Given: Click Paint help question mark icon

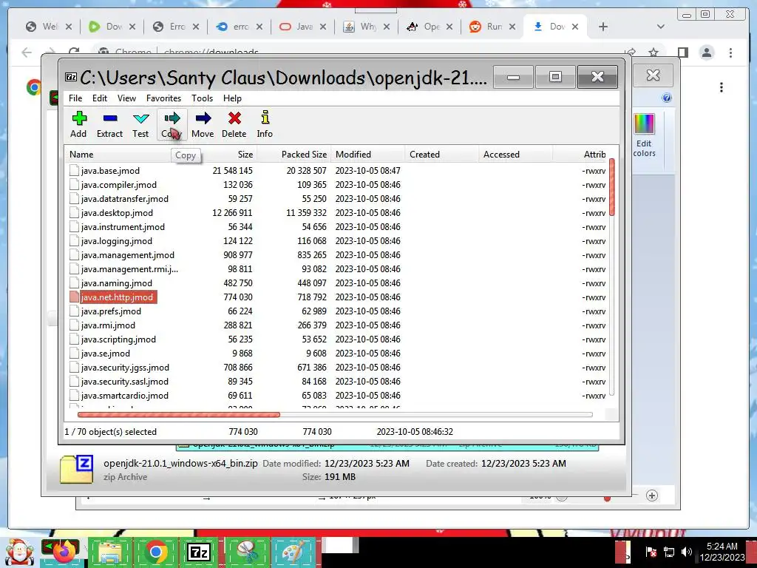Looking at the screenshot, I should coord(667,98).
